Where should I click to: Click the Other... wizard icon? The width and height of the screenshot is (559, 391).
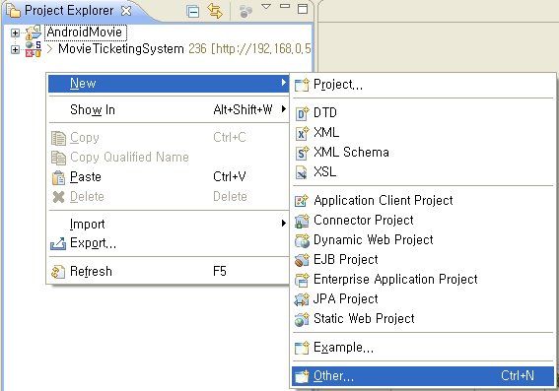[x=302, y=376]
